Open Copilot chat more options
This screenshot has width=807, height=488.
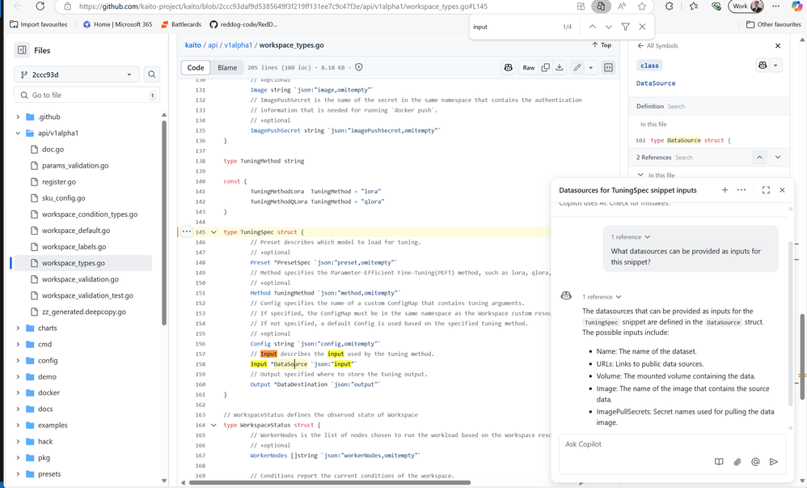(x=742, y=190)
